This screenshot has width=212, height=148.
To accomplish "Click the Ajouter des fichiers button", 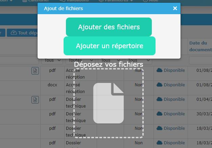I will [109, 27].
